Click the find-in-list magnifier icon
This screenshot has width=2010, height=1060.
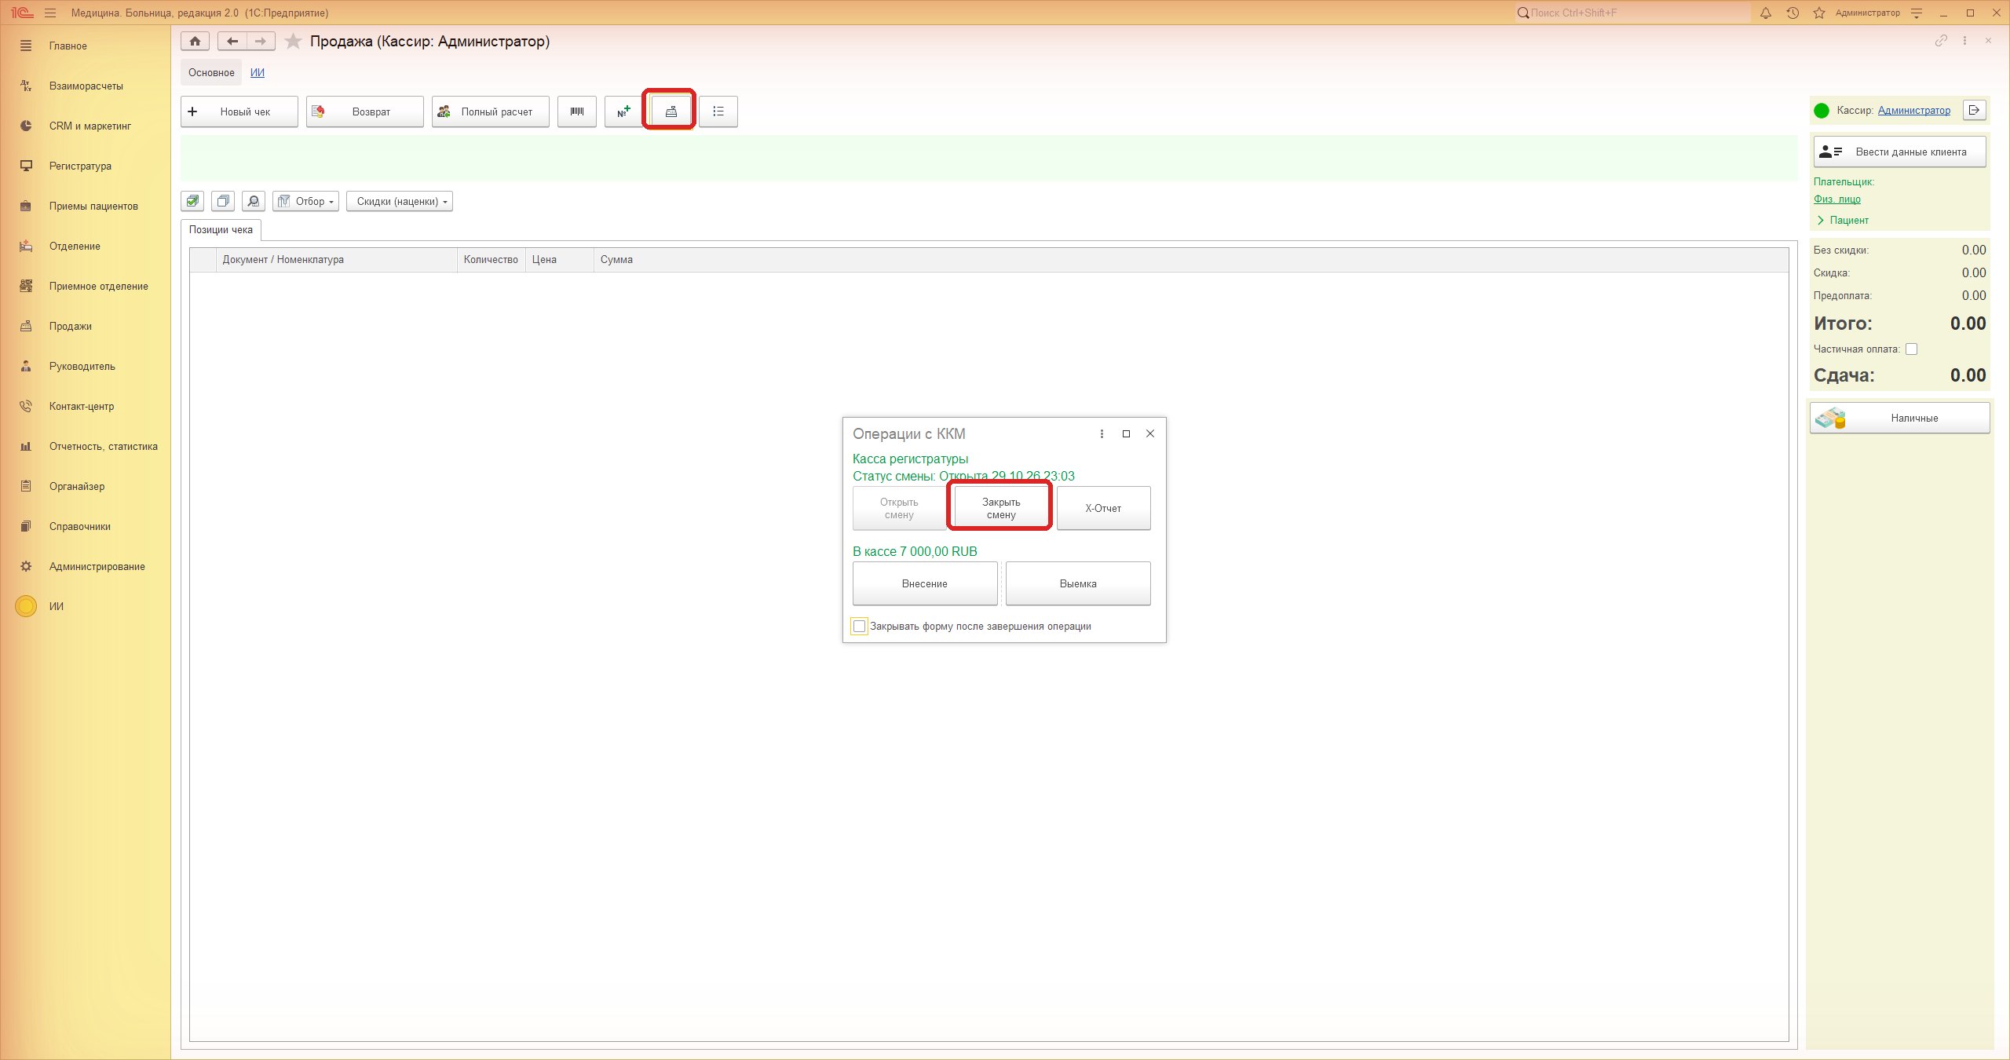tap(254, 201)
